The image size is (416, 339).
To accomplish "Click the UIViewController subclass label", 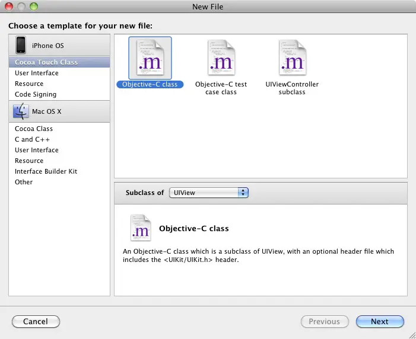I will (x=292, y=88).
